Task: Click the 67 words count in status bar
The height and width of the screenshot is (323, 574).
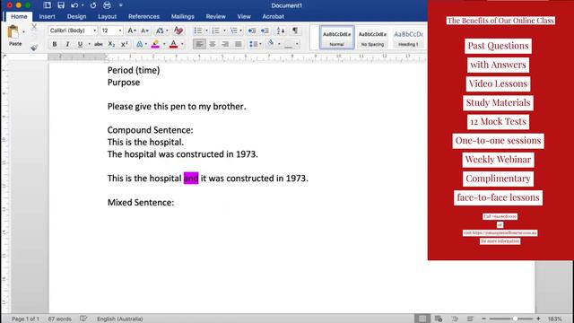Action: click(x=60, y=319)
